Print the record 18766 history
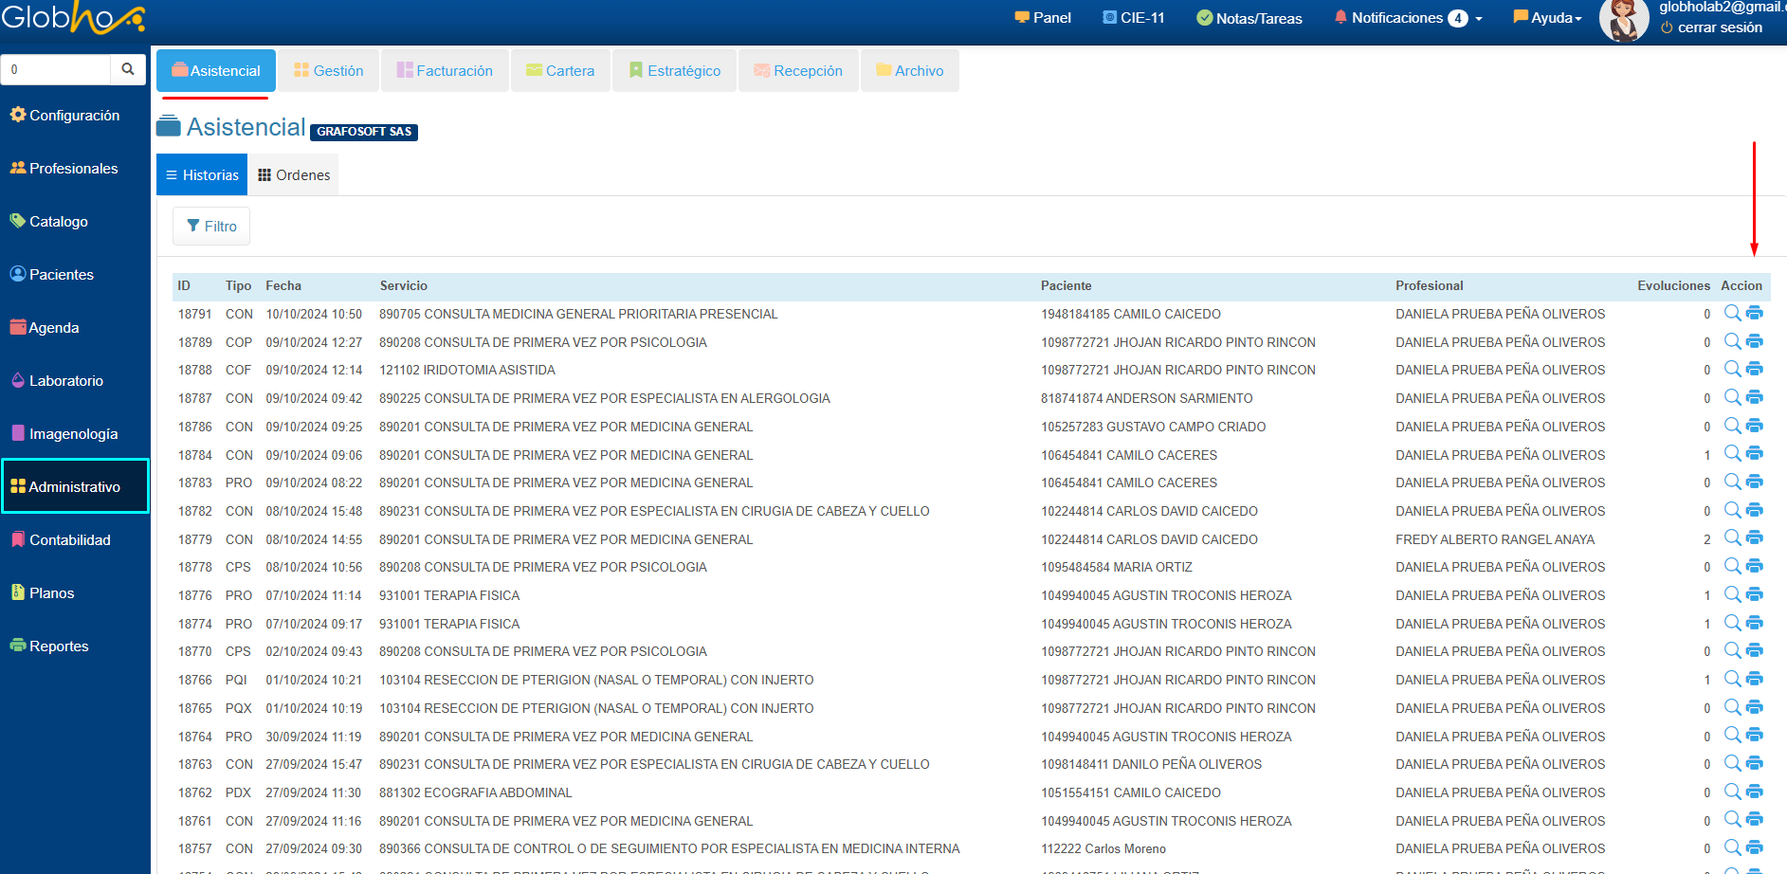 pyautogui.click(x=1755, y=679)
